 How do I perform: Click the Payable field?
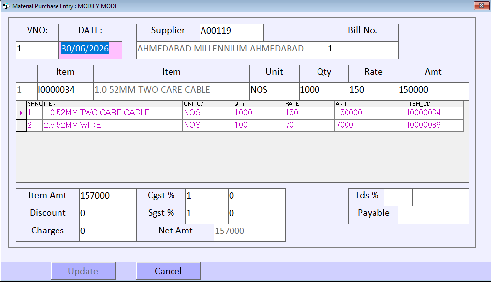tap(433, 215)
